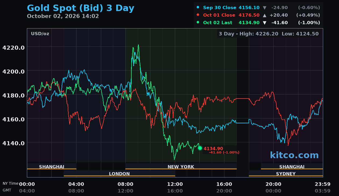Click the green Oct 02 legend dot
The height and width of the screenshot is (196, 339).
point(198,23)
